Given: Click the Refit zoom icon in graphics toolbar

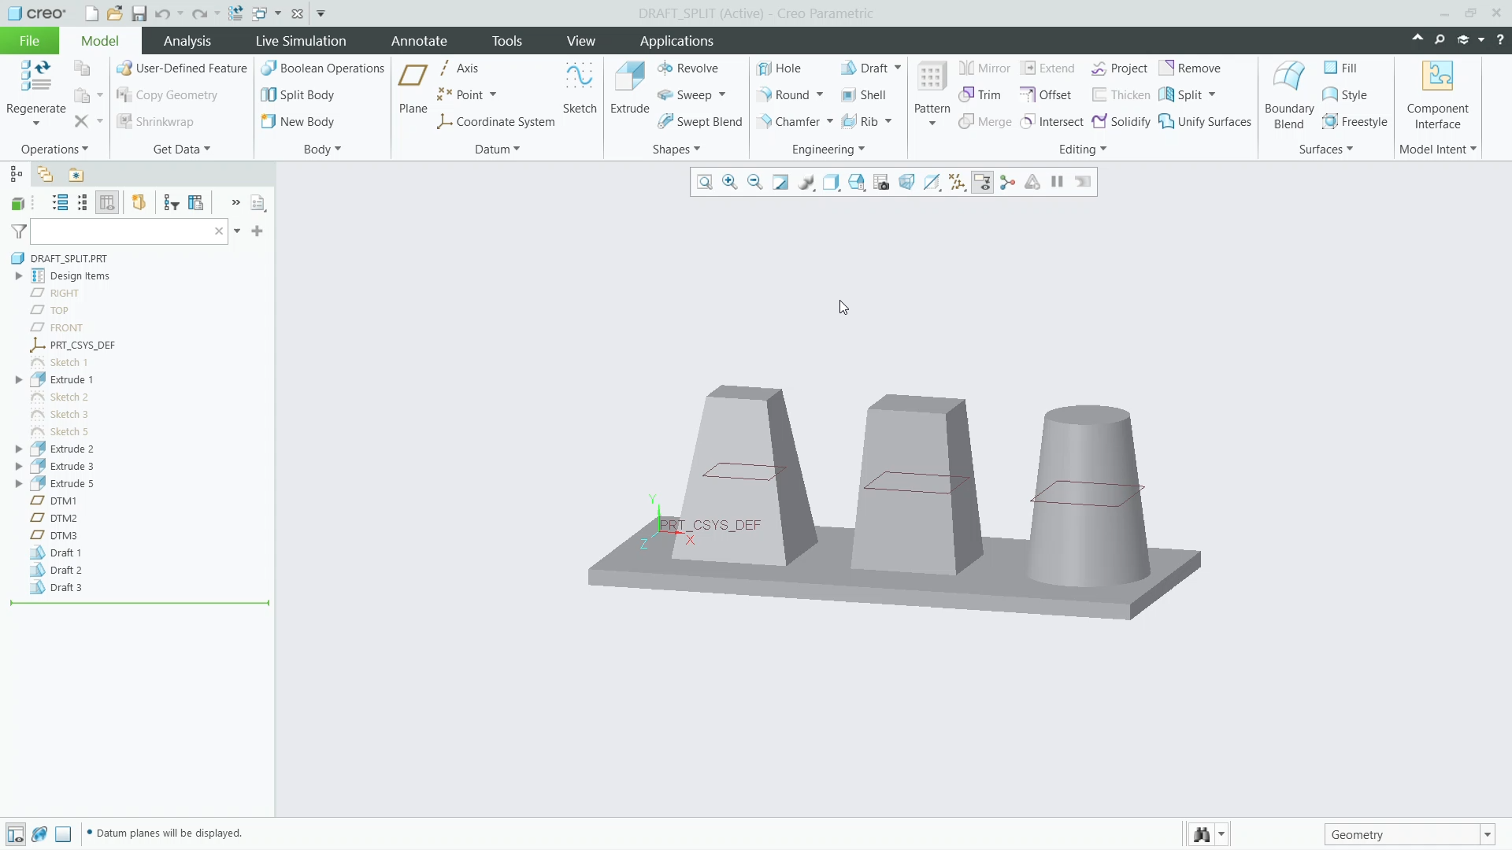Looking at the screenshot, I should [705, 183].
